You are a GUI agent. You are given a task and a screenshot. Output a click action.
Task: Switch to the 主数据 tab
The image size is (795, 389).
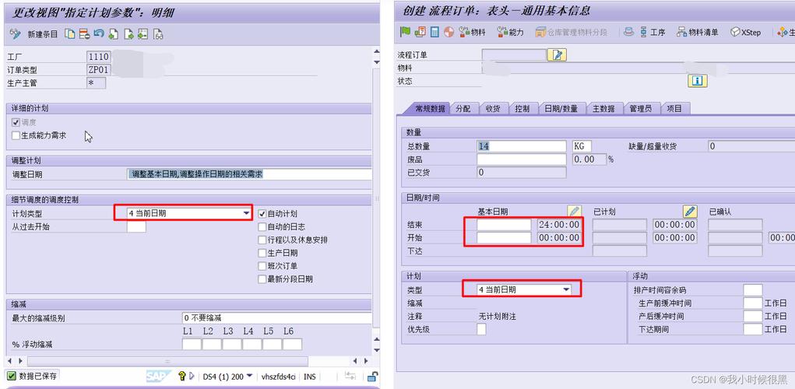click(603, 109)
